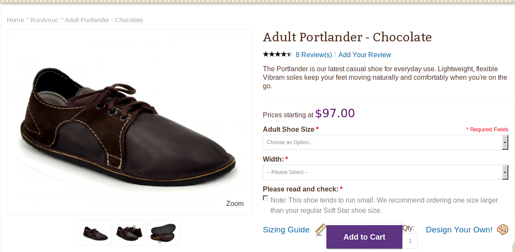Click the Qty input field

pyautogui.click(x=410, y=241)
